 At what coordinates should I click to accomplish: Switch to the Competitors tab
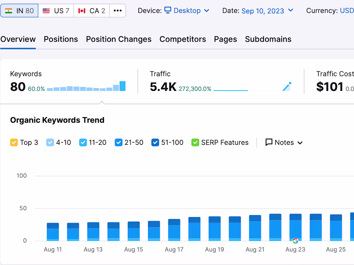(183, 39)
